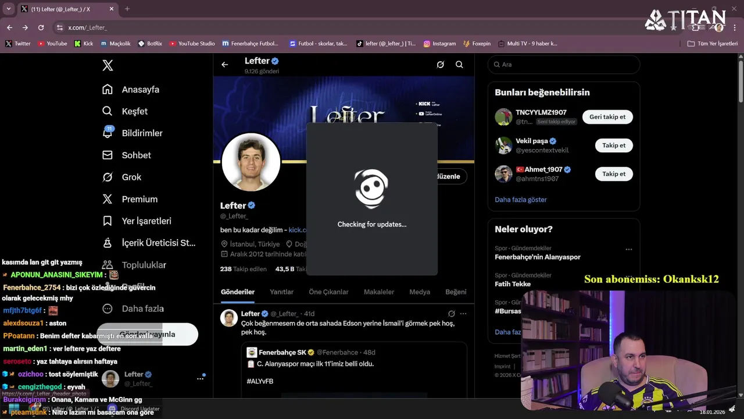Open Foxepin bookmark
744x419 pixels.
point(477,44)
